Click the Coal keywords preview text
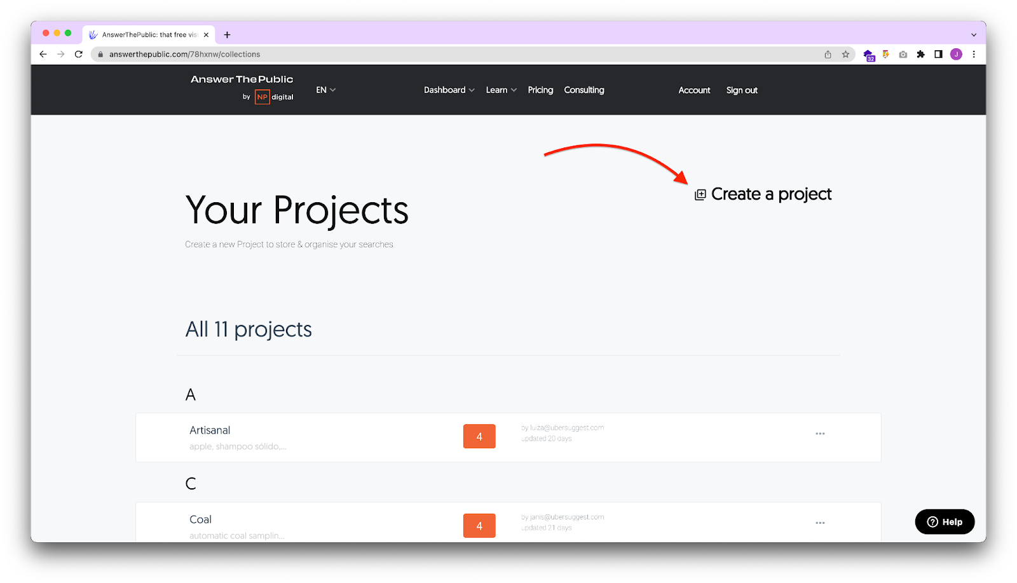 [237, 536]
